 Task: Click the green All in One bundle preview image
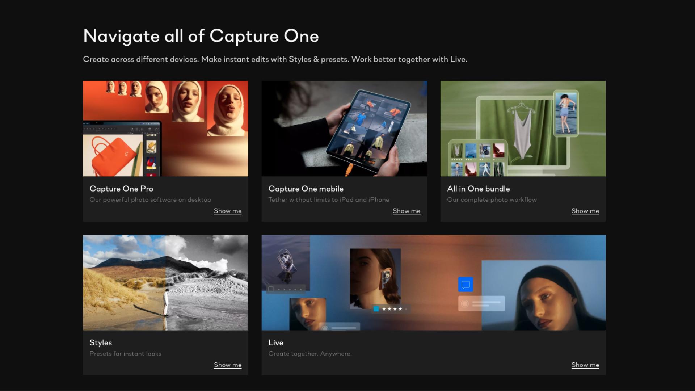(x=523, y=129)
